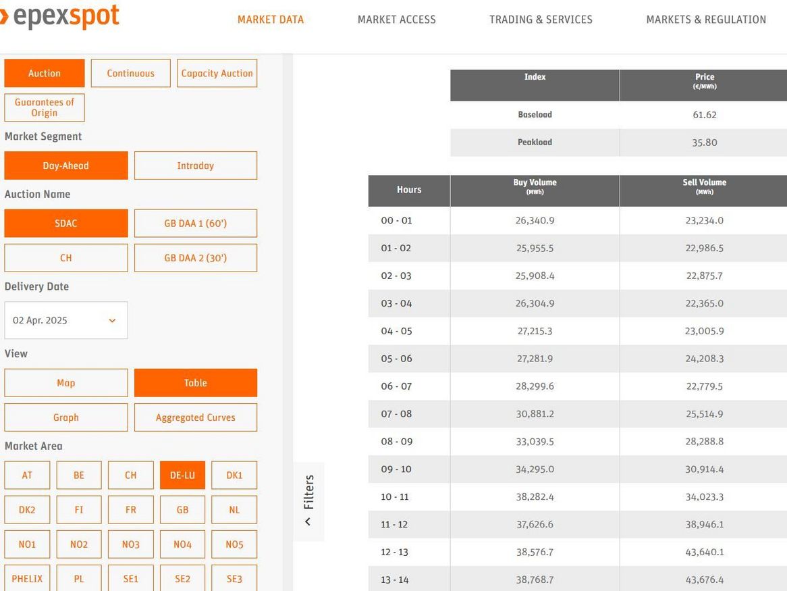Select Guarantees of Origin option
The width and height of the screenshot is (787, 591).
[x=45, y=107]
